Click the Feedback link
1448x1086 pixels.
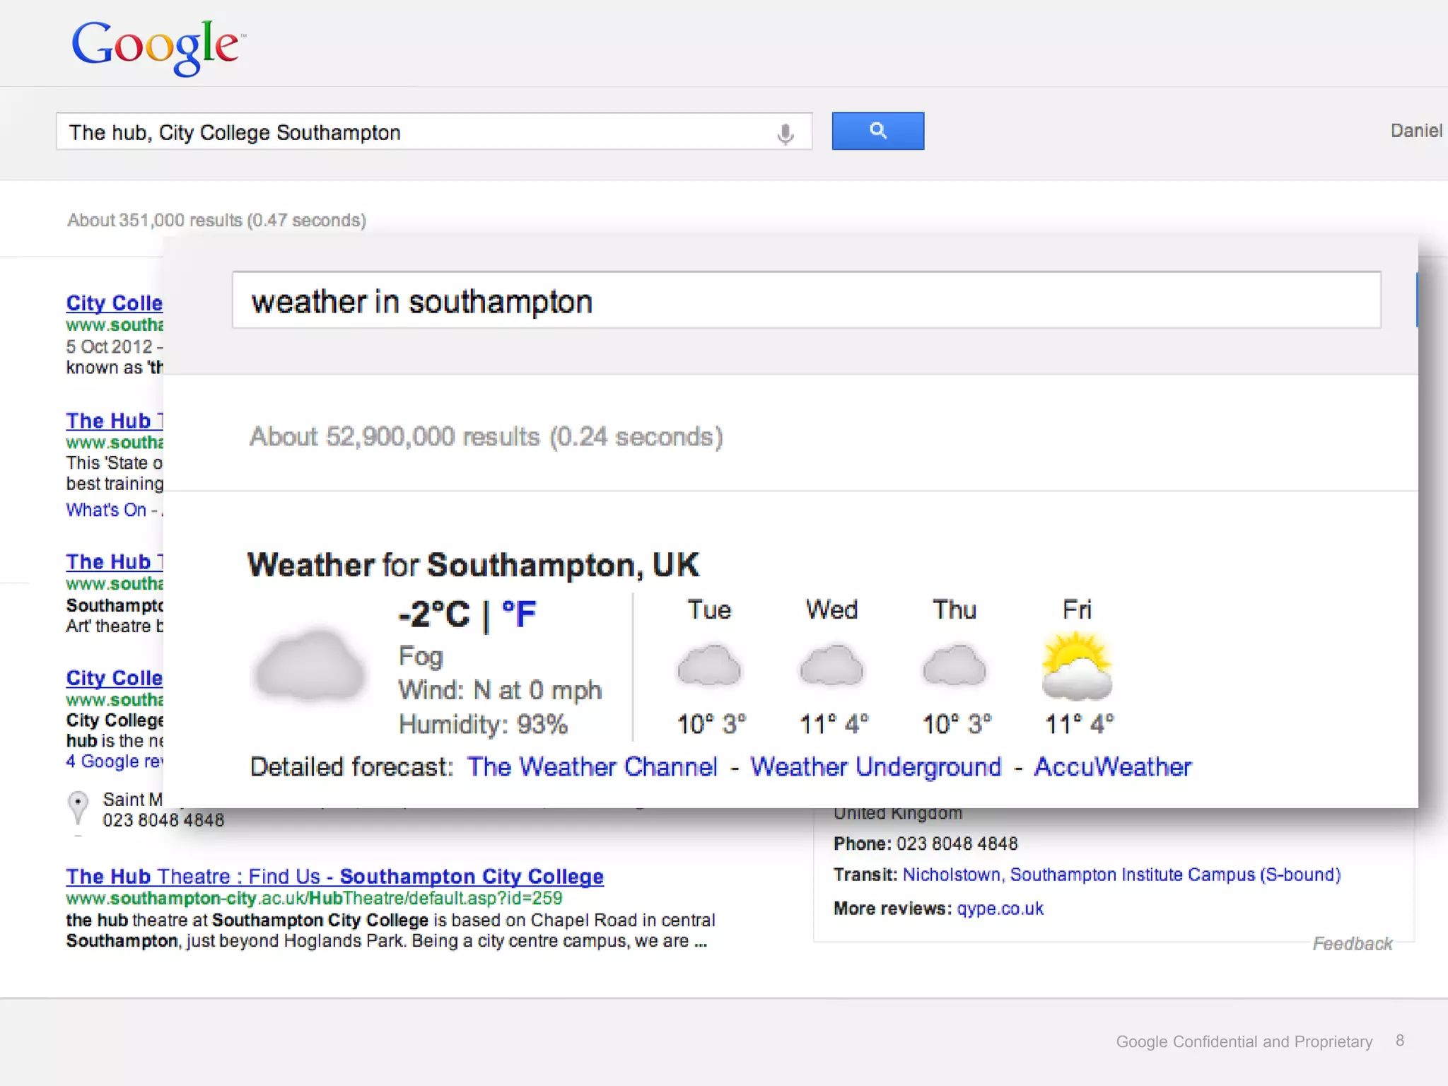coord(1352,943)
